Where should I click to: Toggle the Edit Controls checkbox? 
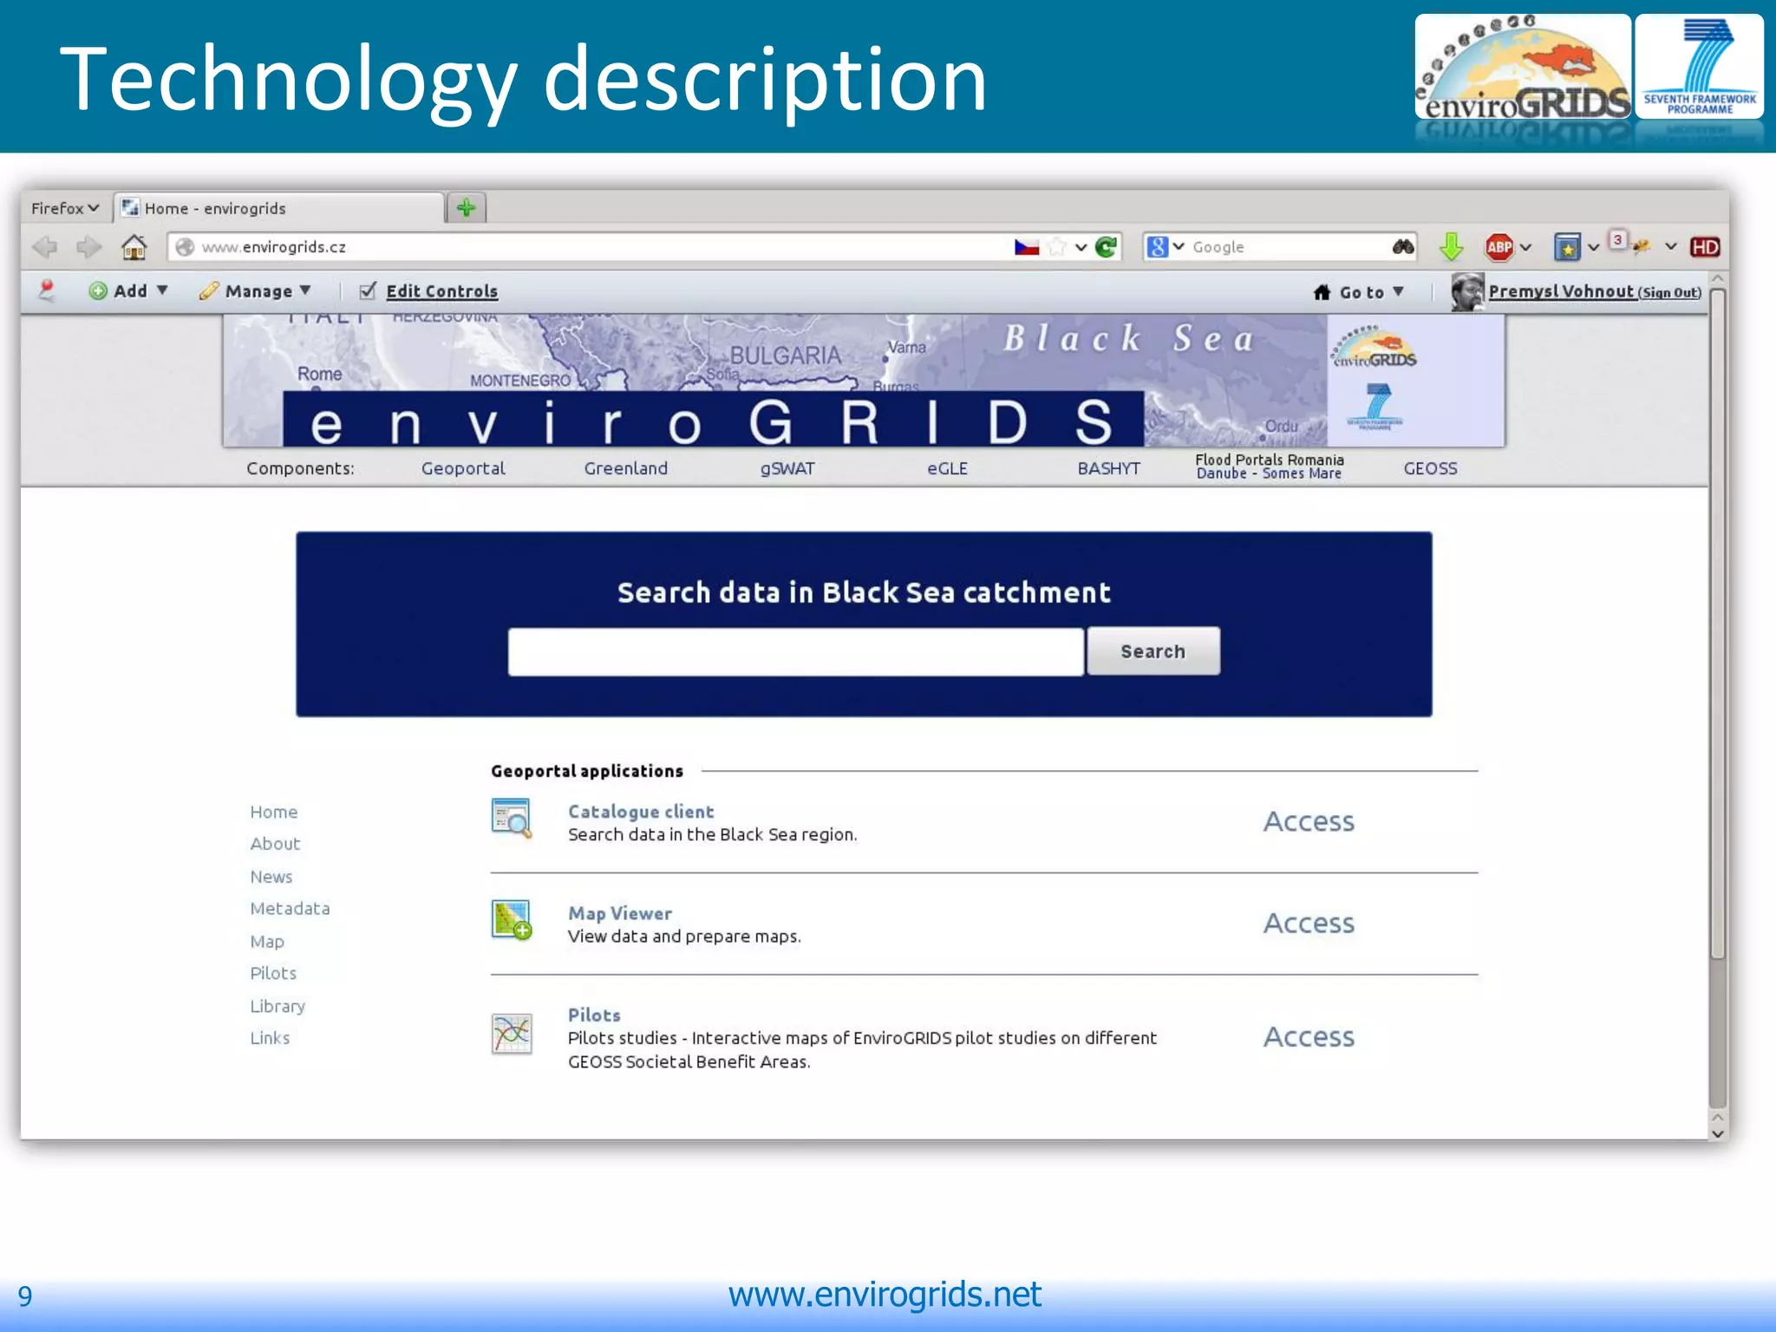click(368, 291)
